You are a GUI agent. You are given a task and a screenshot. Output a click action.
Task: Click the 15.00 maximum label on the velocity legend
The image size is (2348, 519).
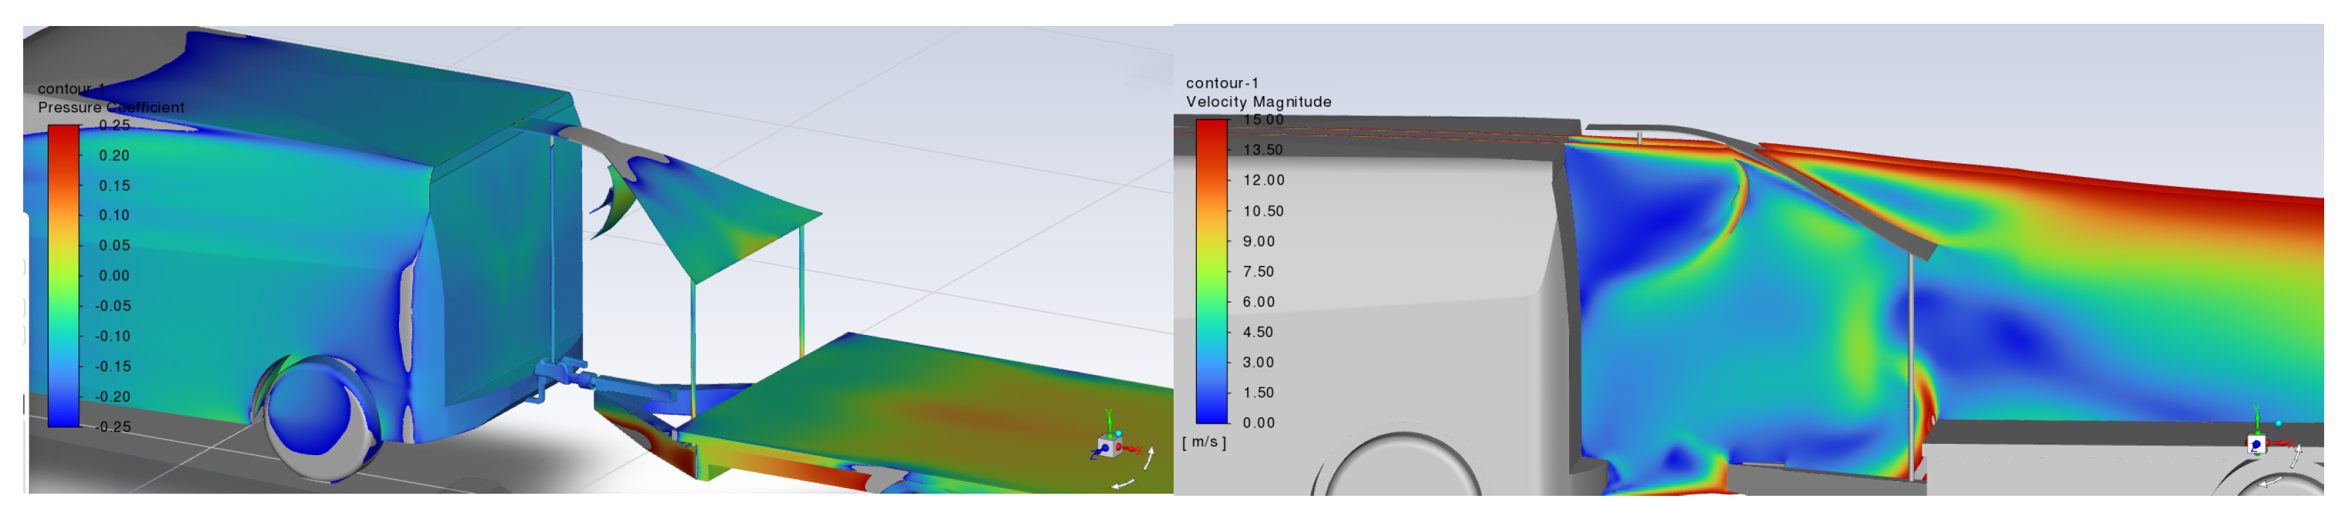(1264, 119)
